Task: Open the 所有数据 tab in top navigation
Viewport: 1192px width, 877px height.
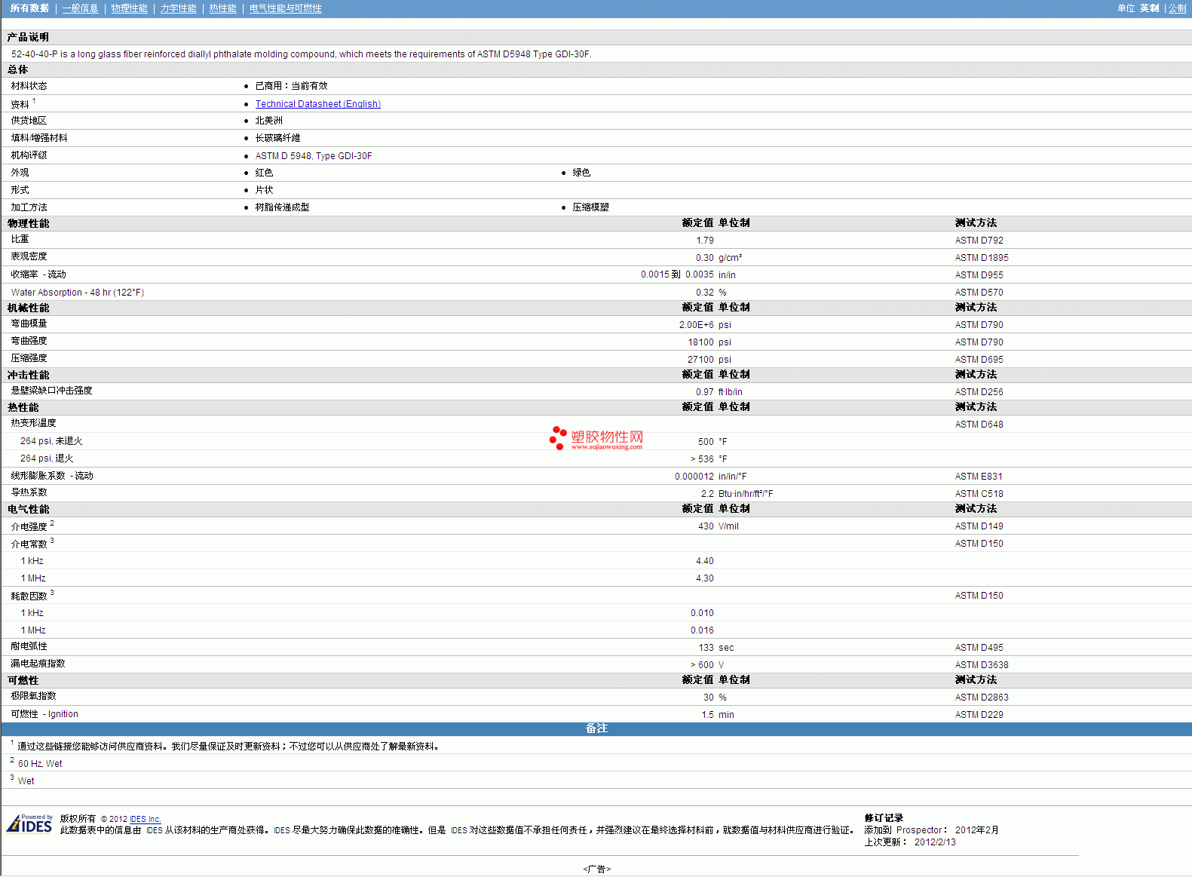Action: point(29,8)
